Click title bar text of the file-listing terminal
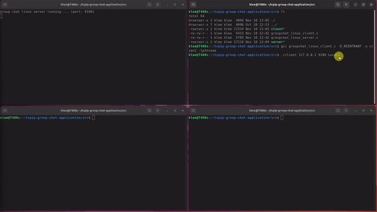 pos(282,4)
